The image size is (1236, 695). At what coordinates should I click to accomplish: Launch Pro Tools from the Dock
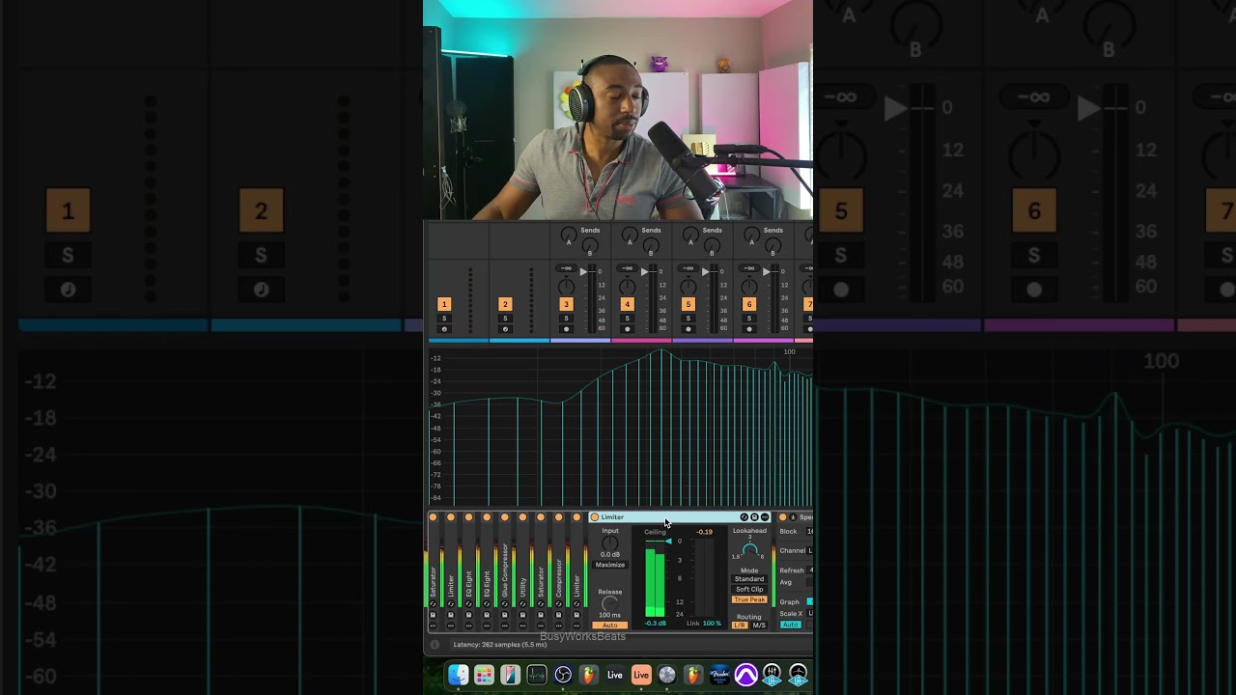tap(745, 676)
